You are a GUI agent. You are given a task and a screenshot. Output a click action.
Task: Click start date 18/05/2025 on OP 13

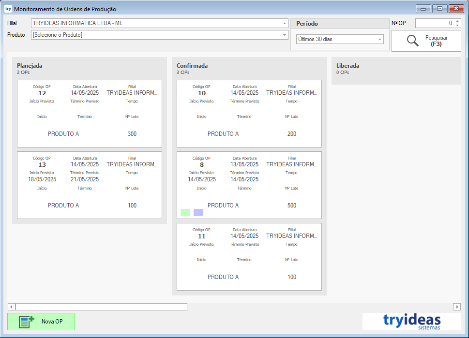(42, 179)
